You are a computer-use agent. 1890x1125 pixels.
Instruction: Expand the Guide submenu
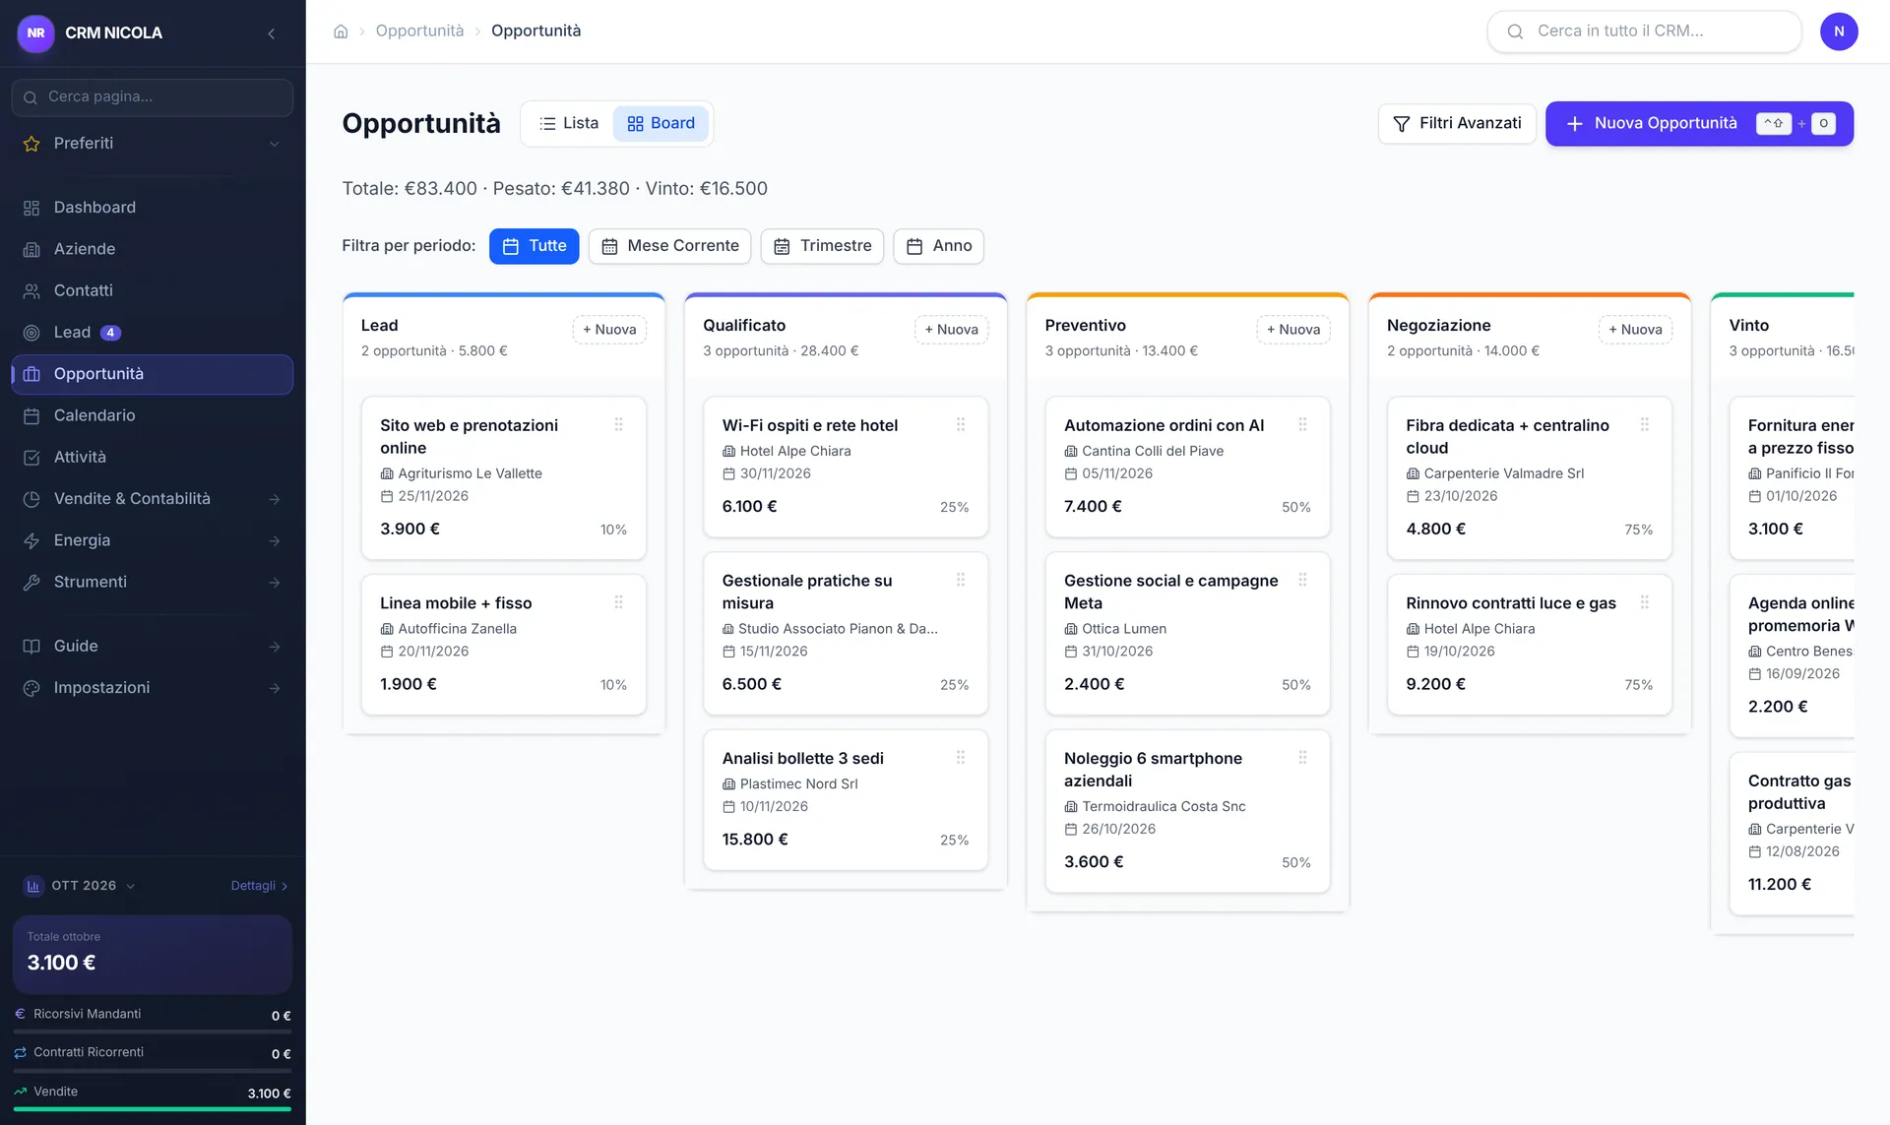click(153, 646)
